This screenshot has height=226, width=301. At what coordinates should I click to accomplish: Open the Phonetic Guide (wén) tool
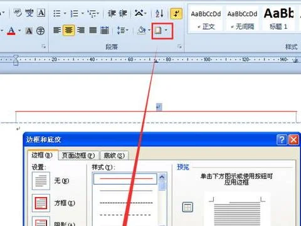[x=29, y=13]
